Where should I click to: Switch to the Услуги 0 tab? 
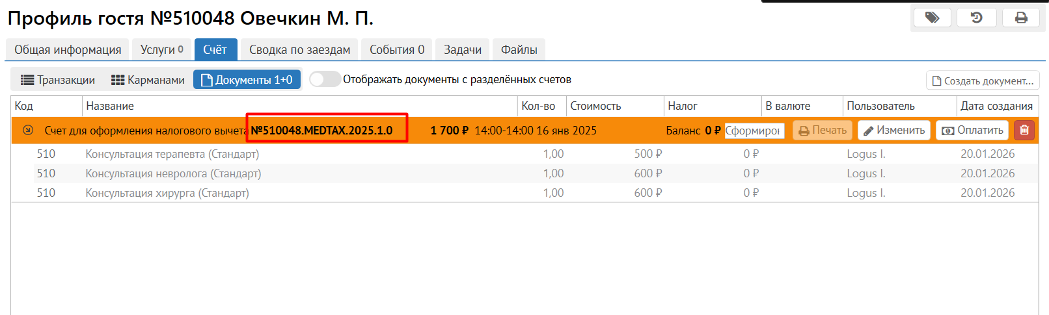[x=162, y=49]
